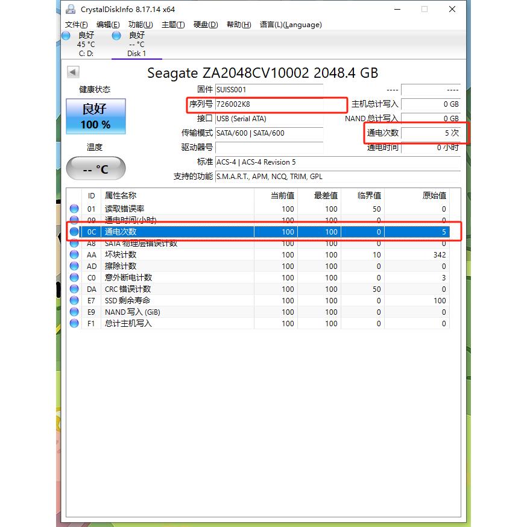Image resolution: width=527 pixels, height=527 pixels.
Task: Select the 读取错误率 attribute row
Action: click(258, 209)
